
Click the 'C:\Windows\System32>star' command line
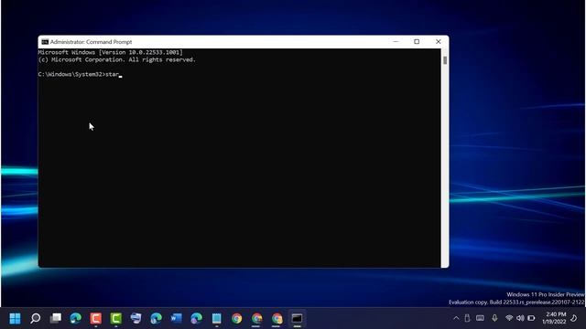(x=79, y=74)
